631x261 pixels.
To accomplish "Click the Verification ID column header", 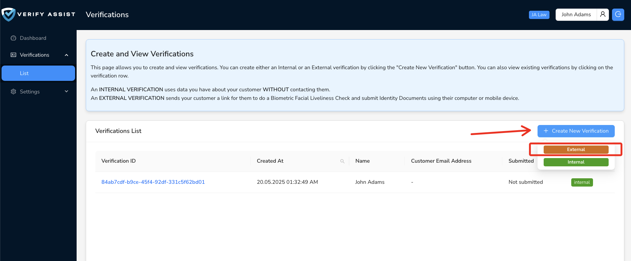I will click(119, 161).
